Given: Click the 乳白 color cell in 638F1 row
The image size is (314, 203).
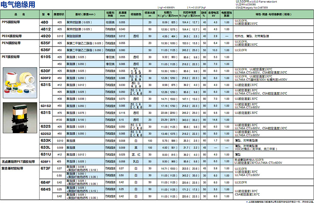Looking at the screenshot, I should (136, 161).
